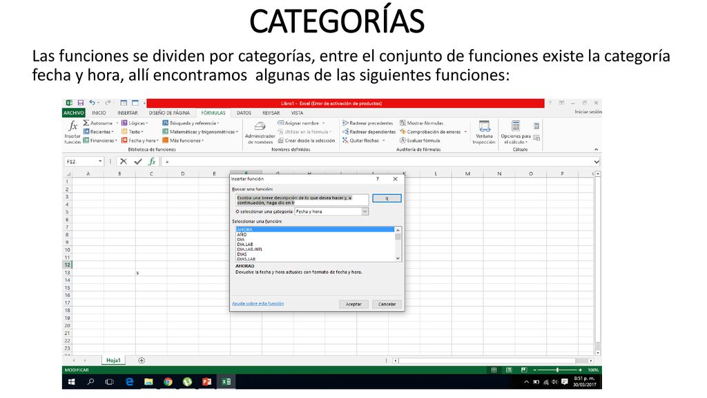Open the Ayuda sobre esta función link

coord(258,303)
